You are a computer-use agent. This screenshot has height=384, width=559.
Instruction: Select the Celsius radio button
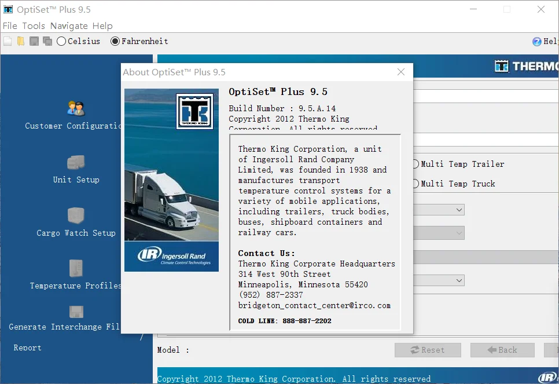(x=61, y=41)
